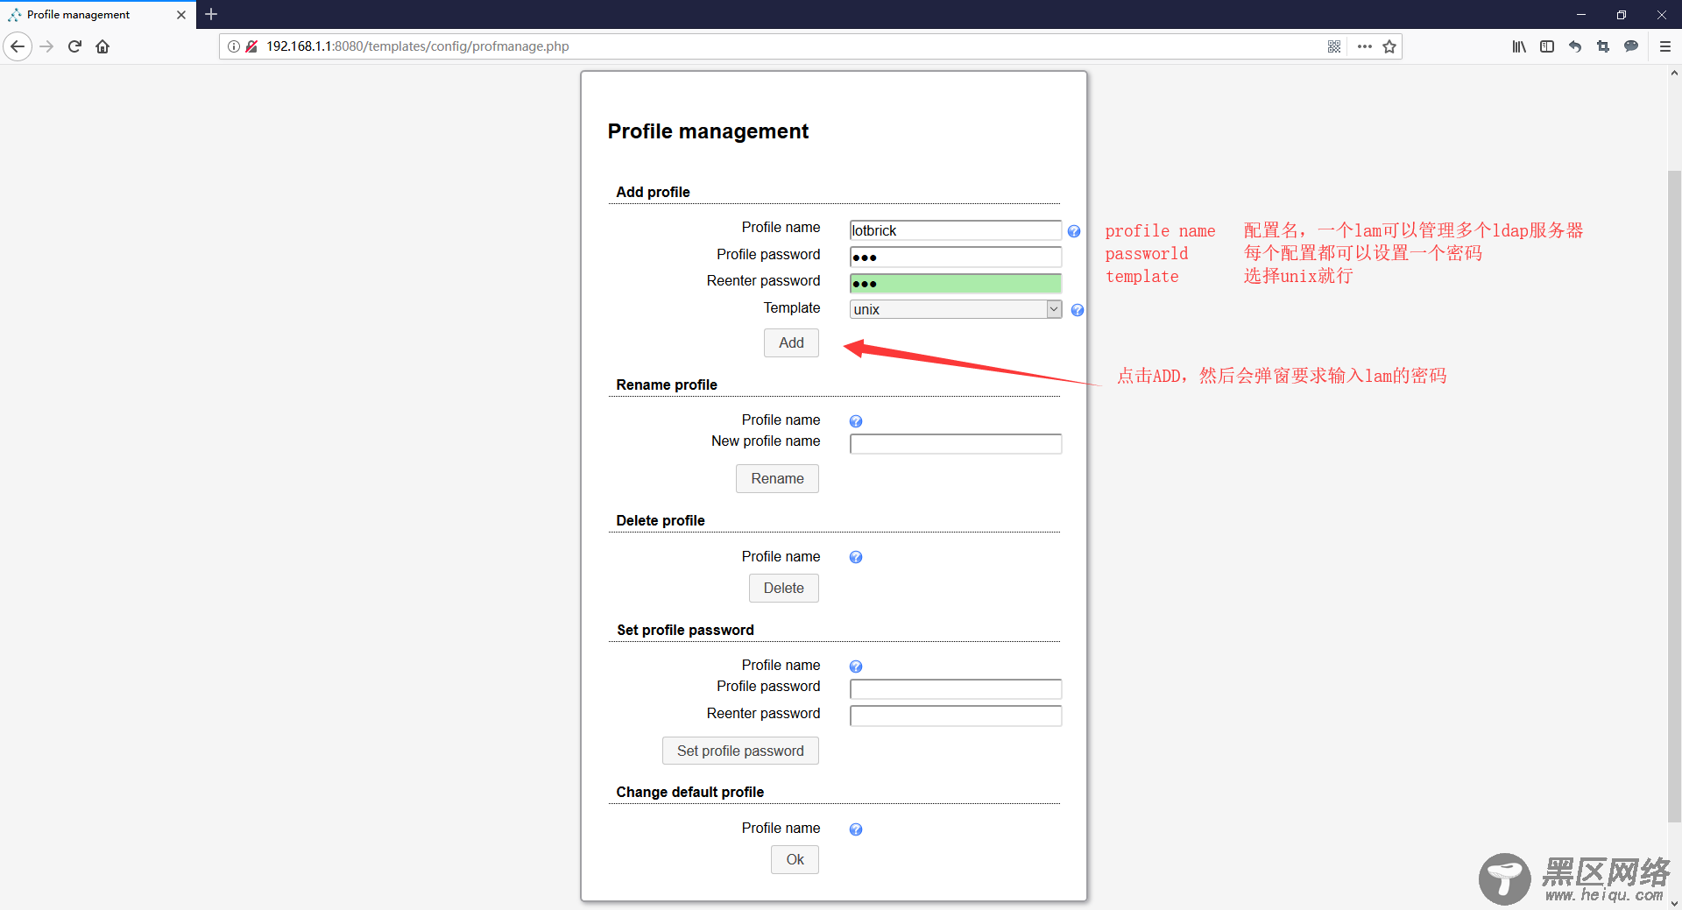This screenshot has height=910, width=1682.
Task: Click the Delete profile section title
Action: 661,520
